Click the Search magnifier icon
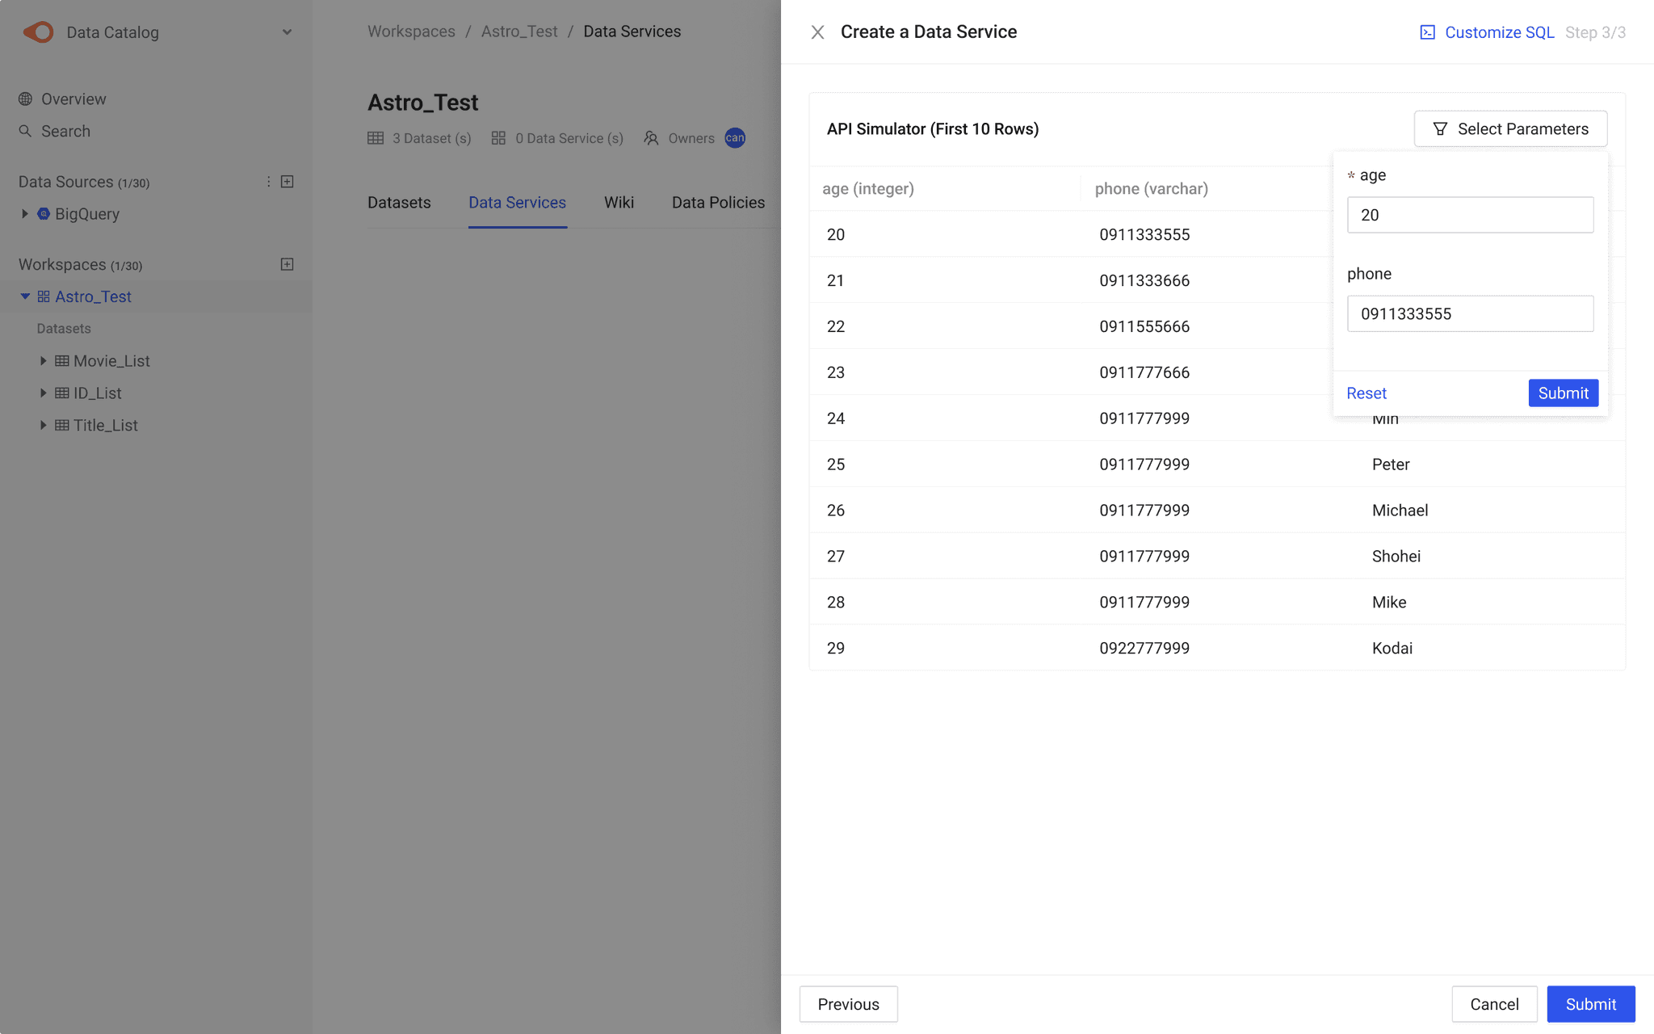Screen dimensions: 1654x1034 (26, 131)
